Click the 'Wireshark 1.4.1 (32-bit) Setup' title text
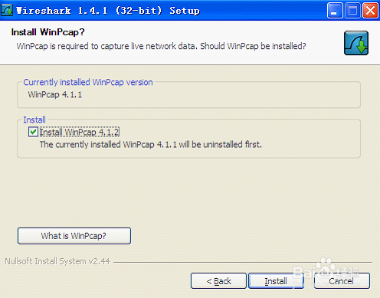Viewport: 380px width, 298px height. (108, 11)
